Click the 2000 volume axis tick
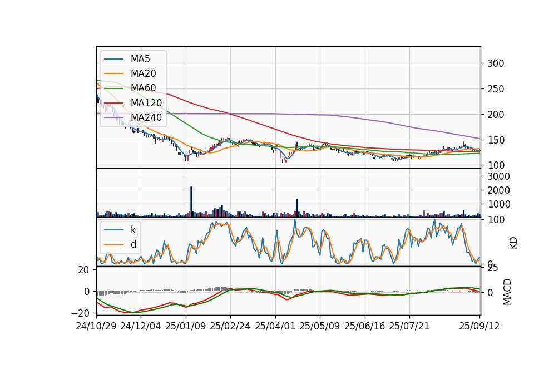Viewport: 534px width, 384px height. 498,190
